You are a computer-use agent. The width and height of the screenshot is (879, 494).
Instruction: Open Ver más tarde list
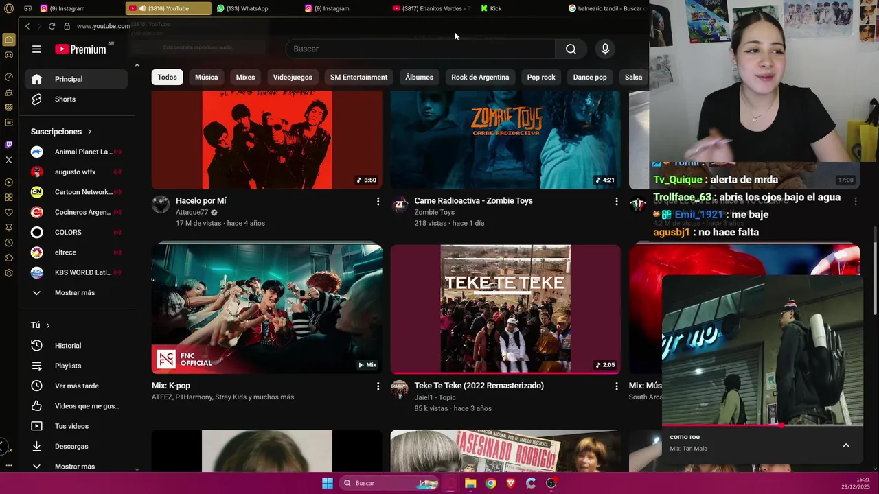[76, 386]
